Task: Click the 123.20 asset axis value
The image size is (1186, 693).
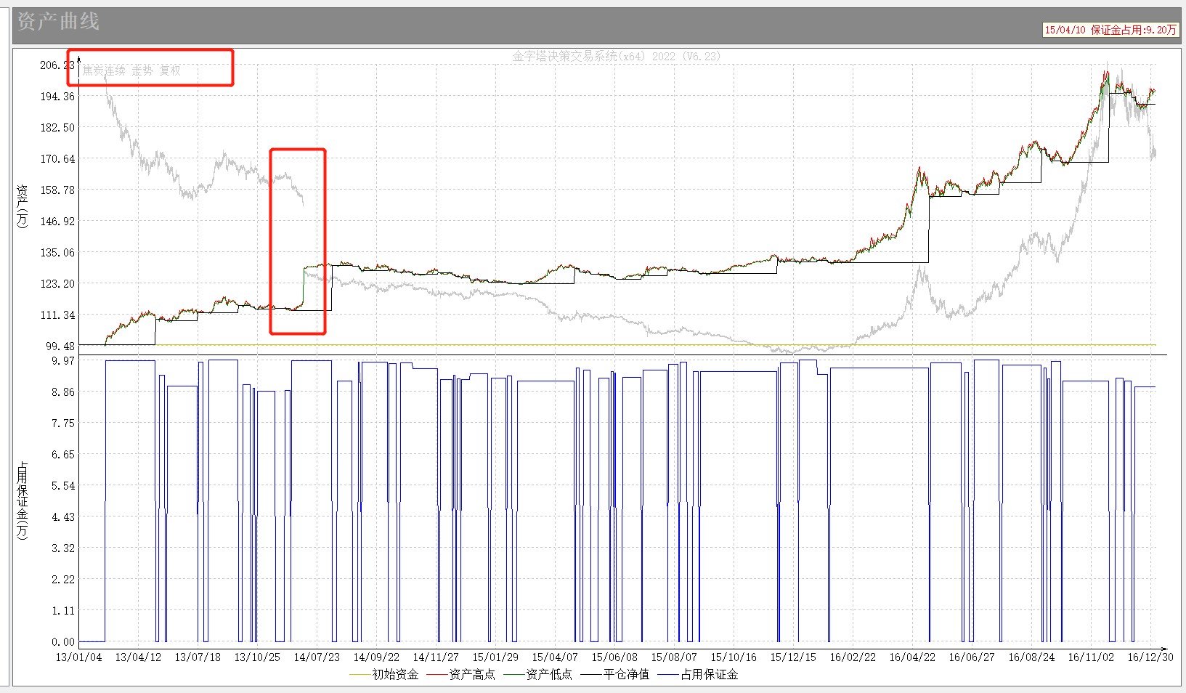Action: tap(57, 284)
